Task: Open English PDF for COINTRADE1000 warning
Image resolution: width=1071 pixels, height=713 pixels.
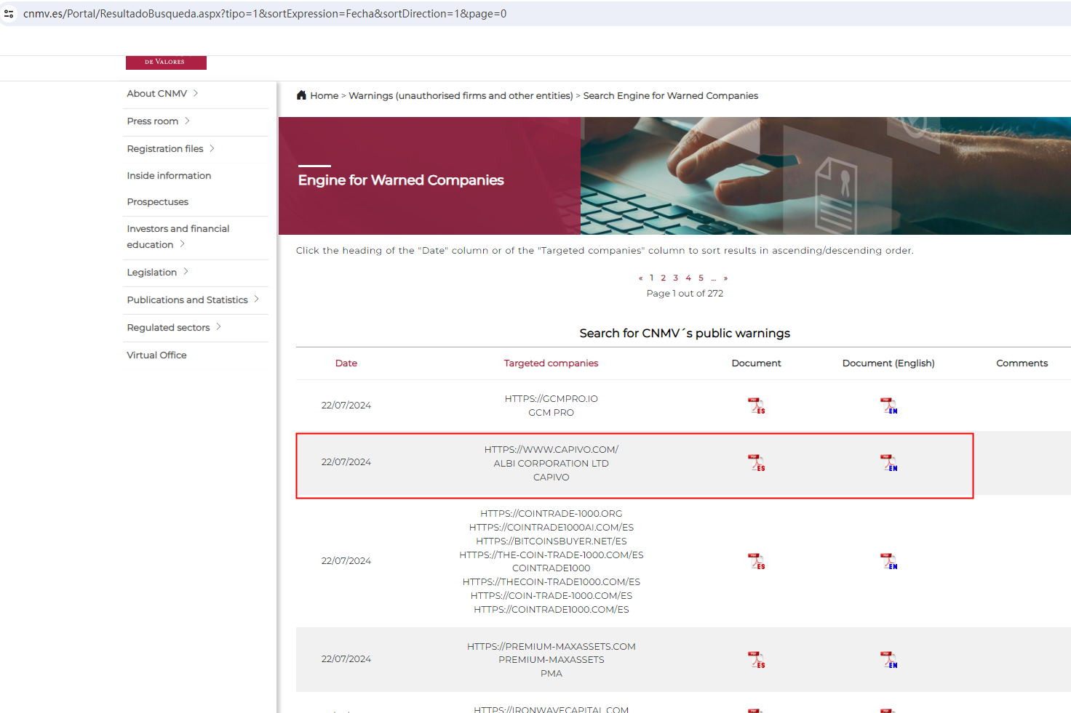Action: 888,561
